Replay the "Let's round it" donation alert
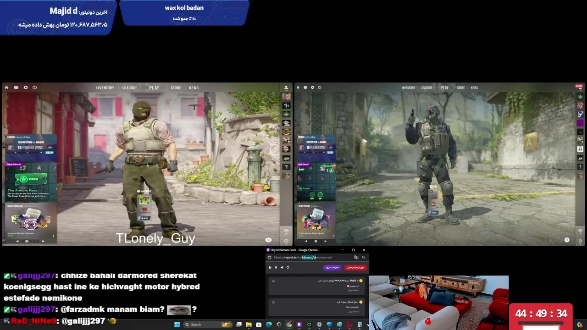The height and width of the screenshot is (330, 587). (273, 302)
